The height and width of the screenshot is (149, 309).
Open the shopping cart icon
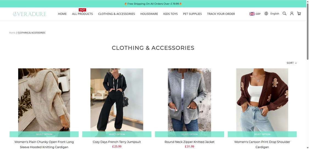(299, 14)
